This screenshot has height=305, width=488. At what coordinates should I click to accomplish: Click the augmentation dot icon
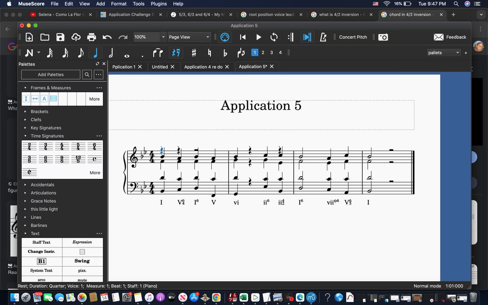click(142, 54)
